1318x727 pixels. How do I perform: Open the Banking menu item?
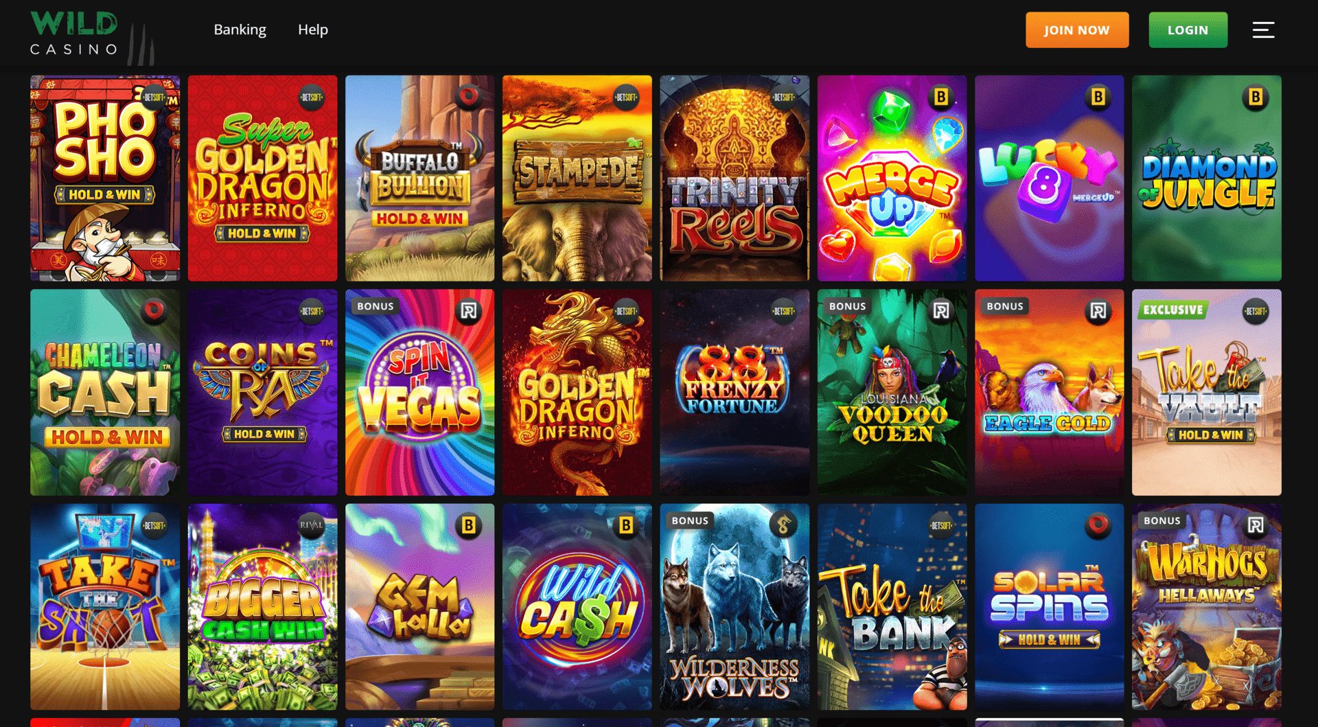click(240, 30)
